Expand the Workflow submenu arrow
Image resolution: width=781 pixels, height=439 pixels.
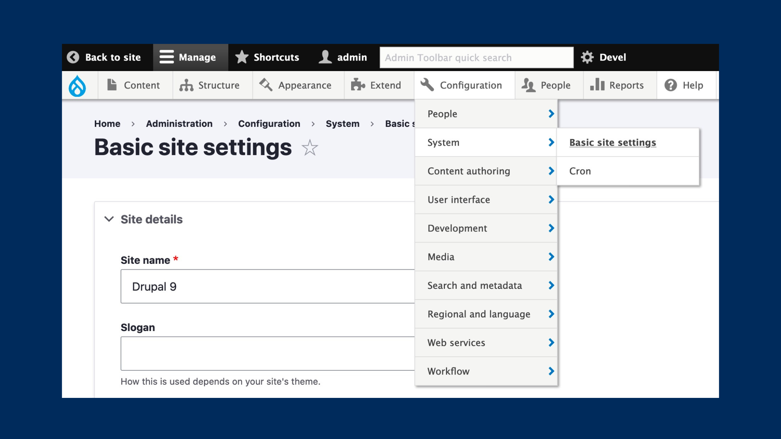click(551, 371)
